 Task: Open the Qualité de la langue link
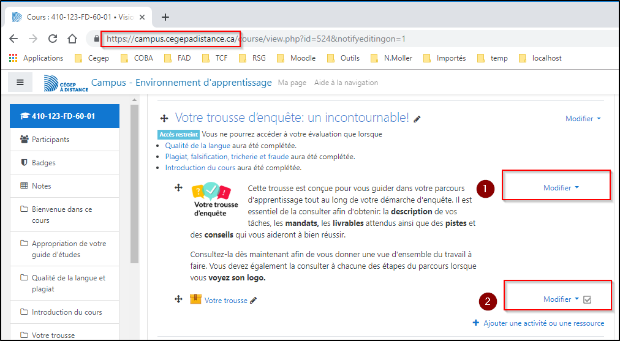point(197,146)
